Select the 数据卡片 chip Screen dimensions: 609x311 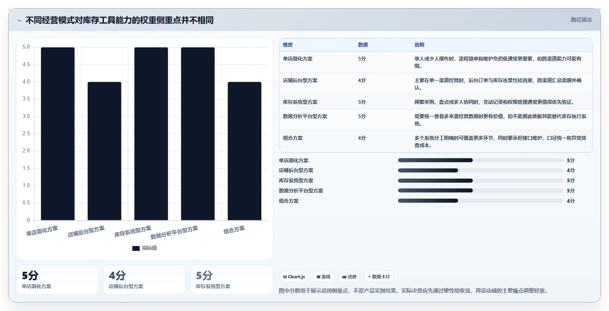point(379,277)
